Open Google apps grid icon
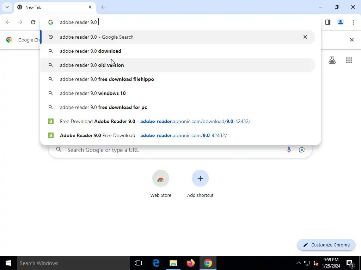This screenshot has height=270, width=361. point(349,60)
